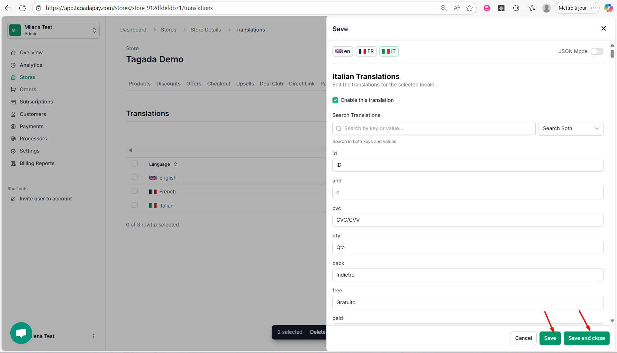The image size is (617, 353).
Task: Open Subscriptions in the sidebar
Action: coord(36,101)
